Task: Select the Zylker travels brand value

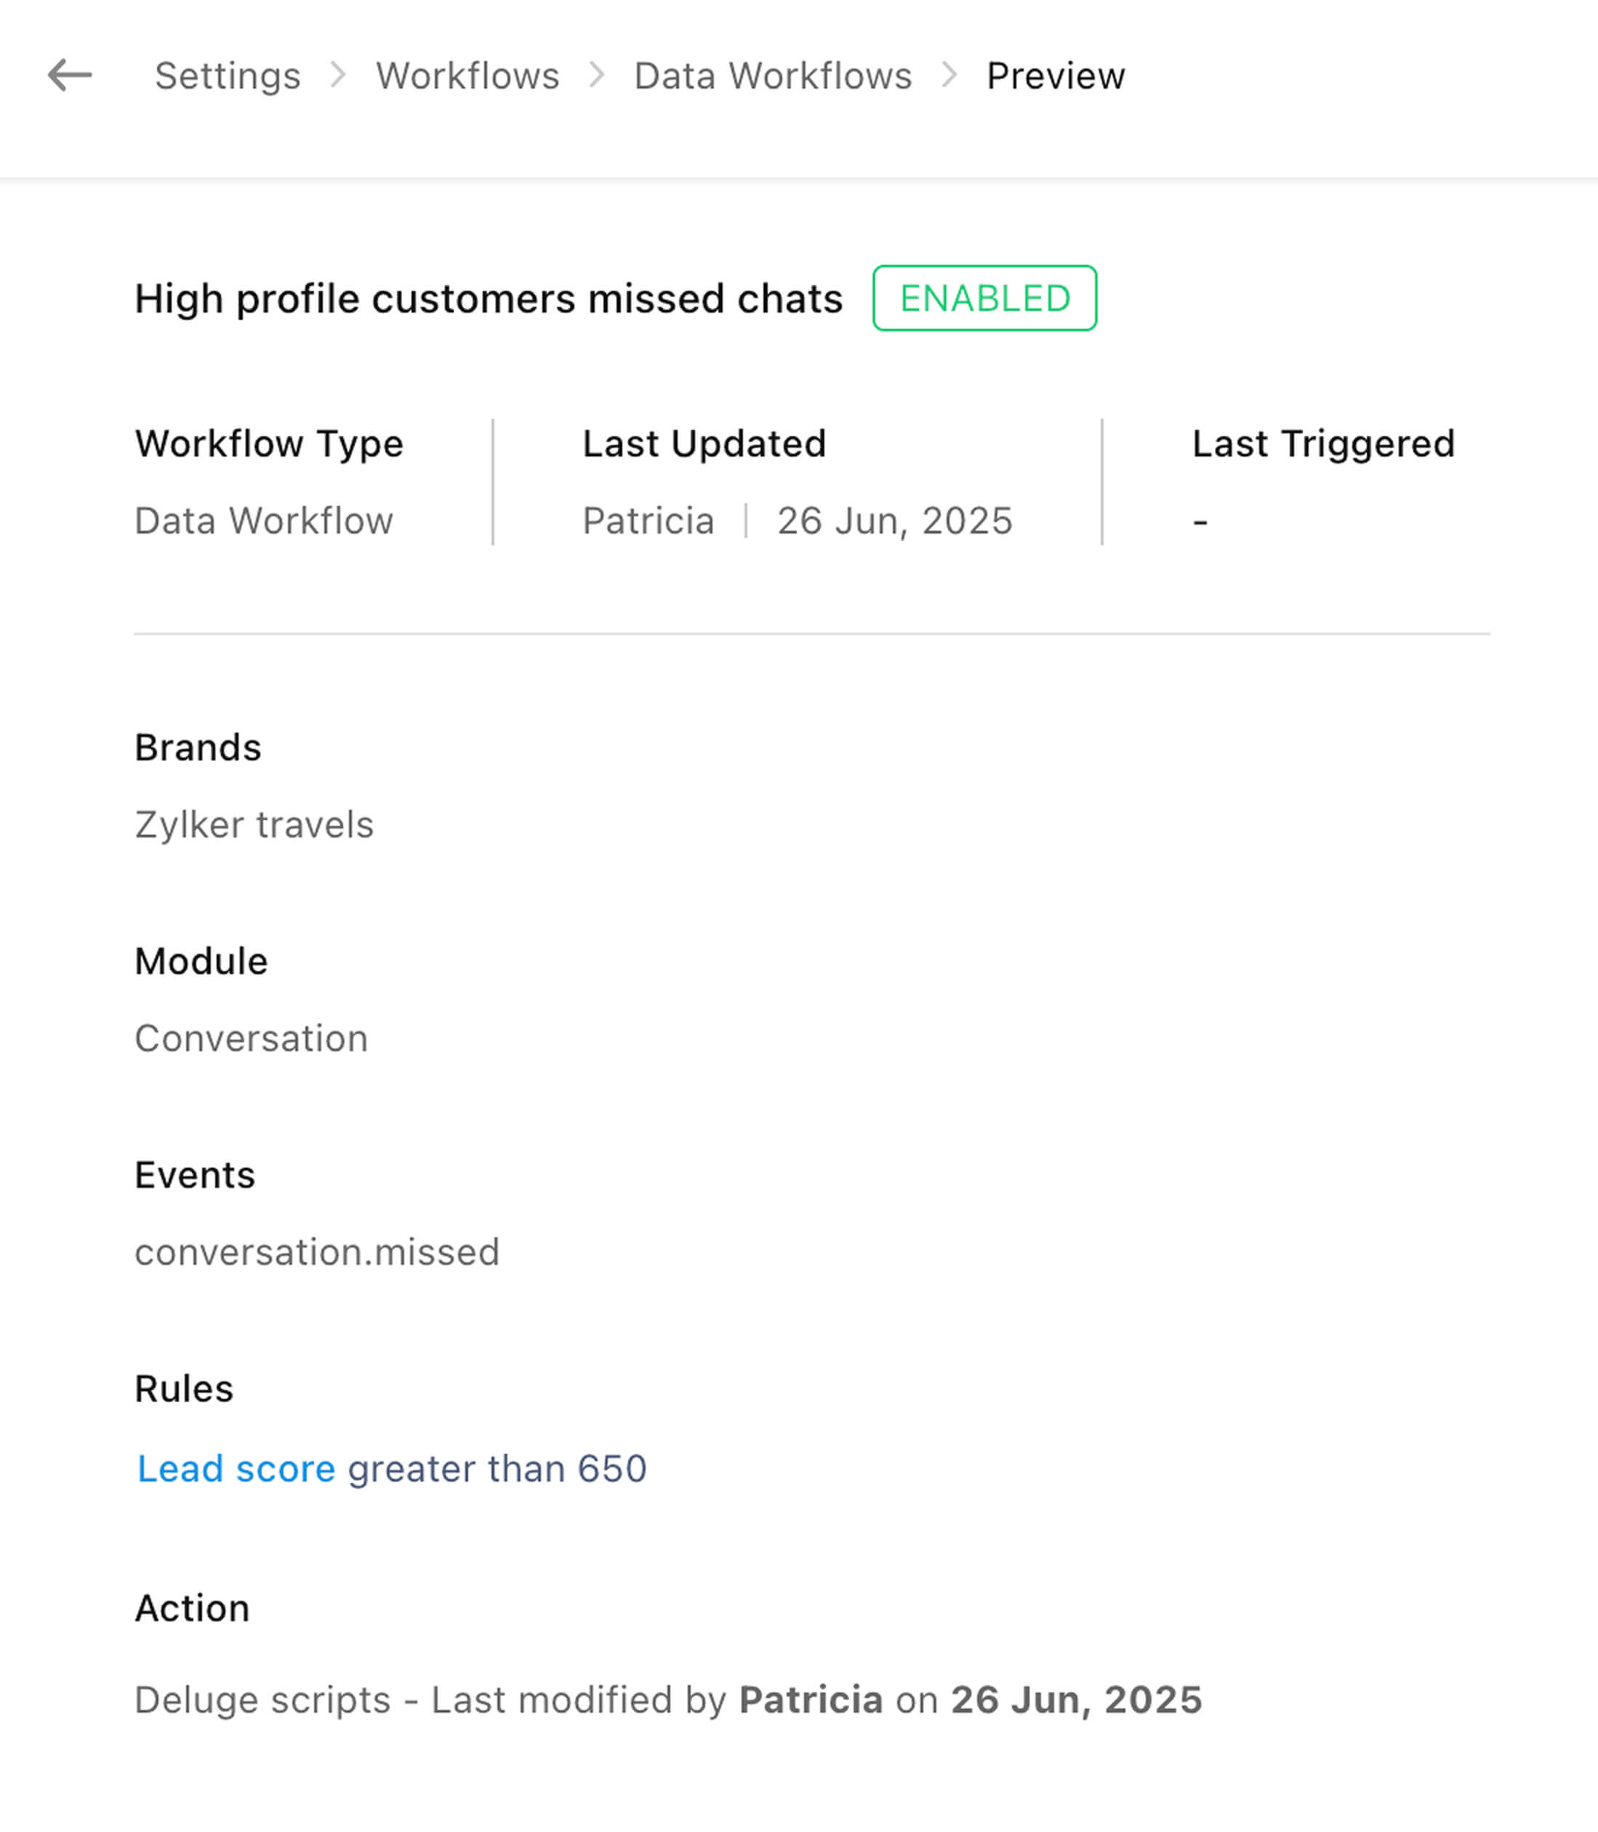Action: (x=254, y=824)
